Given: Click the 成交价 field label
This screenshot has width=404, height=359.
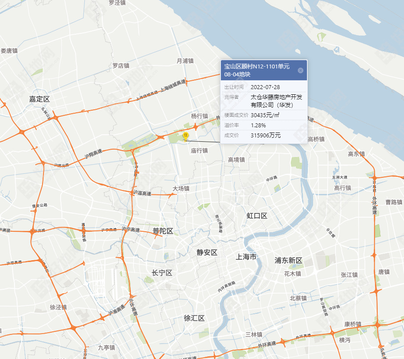Looking at the screenshot, I should (231, 135).
